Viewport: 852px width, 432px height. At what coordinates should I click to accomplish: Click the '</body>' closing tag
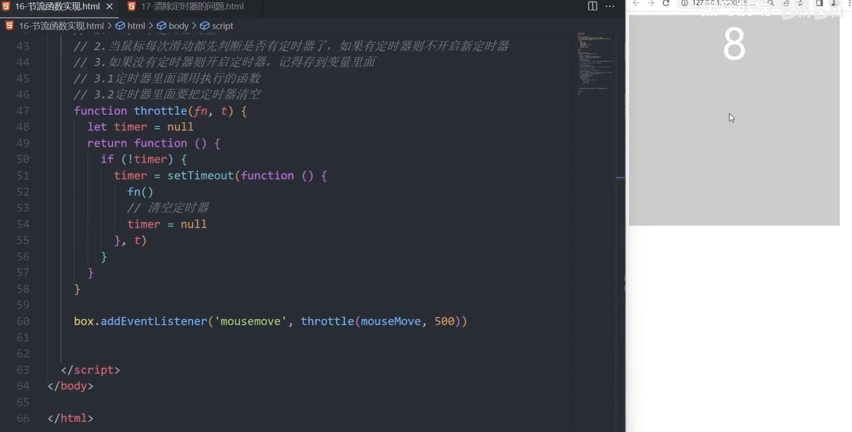coord(70,386)
